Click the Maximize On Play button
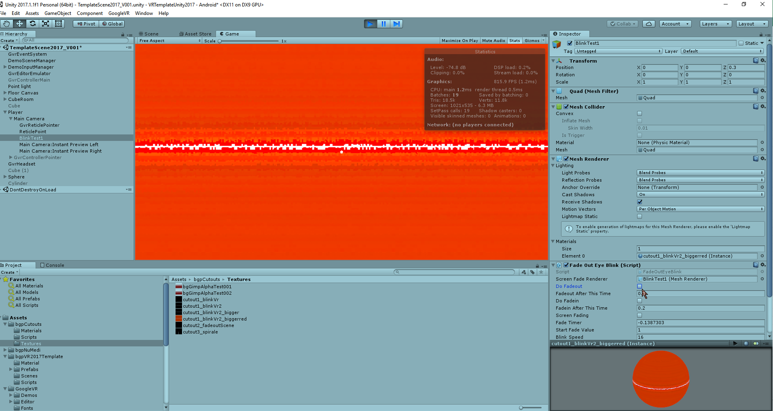Screen dimensions: 773x411 point(460,40)
